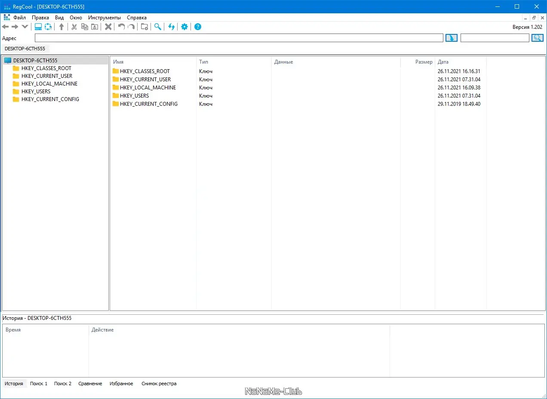The image size is (547, 399).
Task: Click the Delete X icon
Action: 108,27
